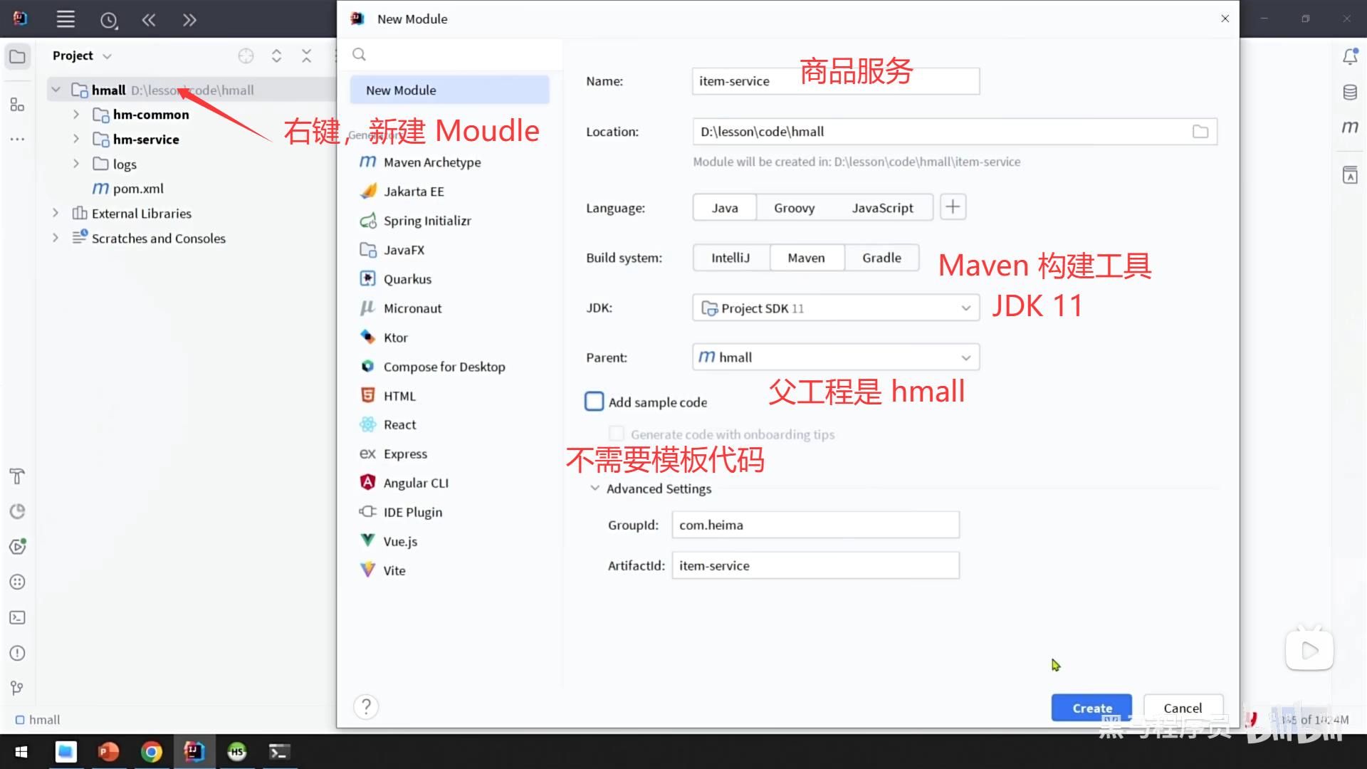Open the Database tool window

(1351, 92)
